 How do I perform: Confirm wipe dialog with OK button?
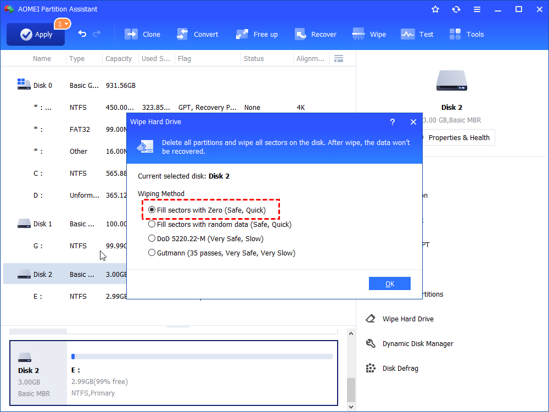coord(389,283)
